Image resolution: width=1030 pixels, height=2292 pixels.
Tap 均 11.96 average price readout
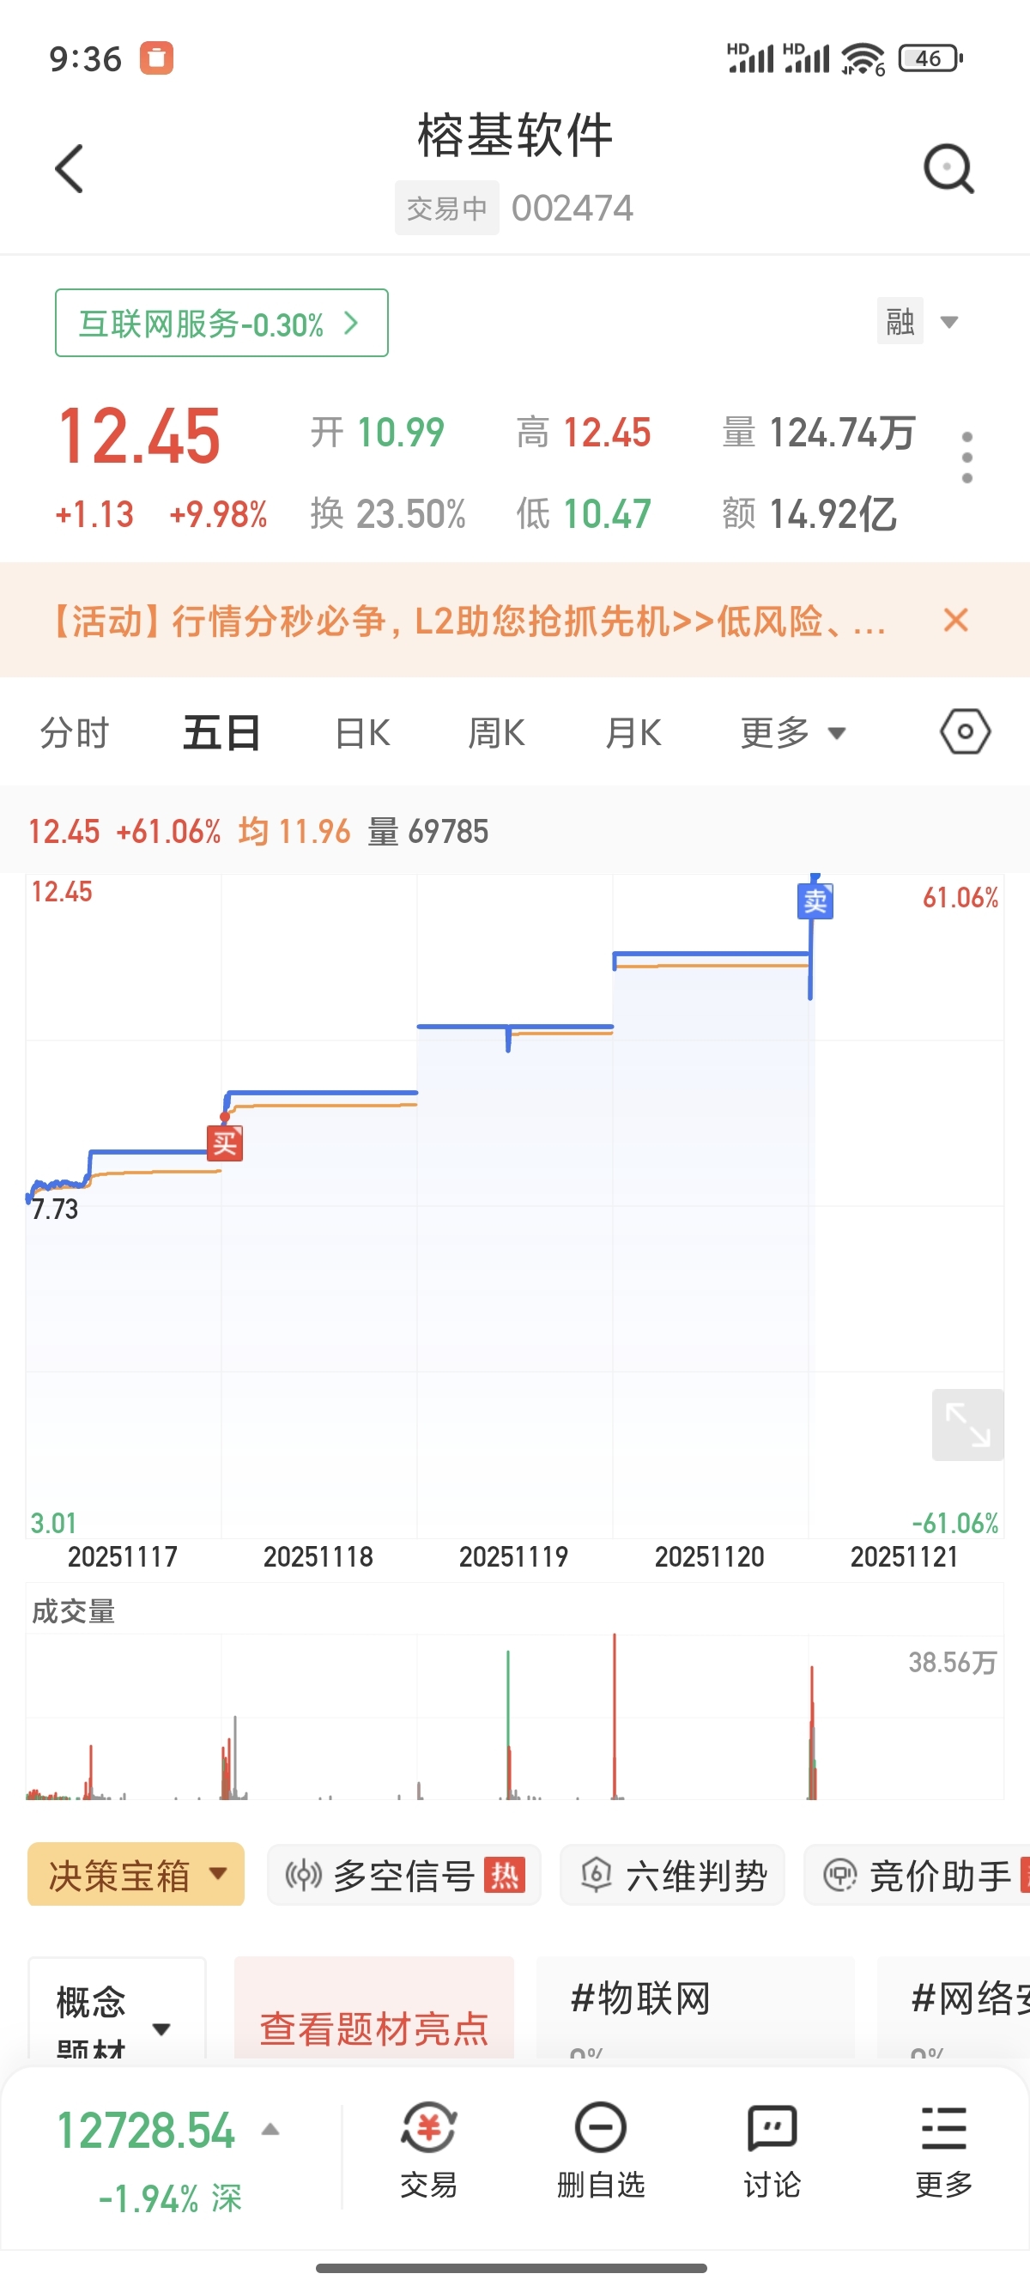coord(294,831)
